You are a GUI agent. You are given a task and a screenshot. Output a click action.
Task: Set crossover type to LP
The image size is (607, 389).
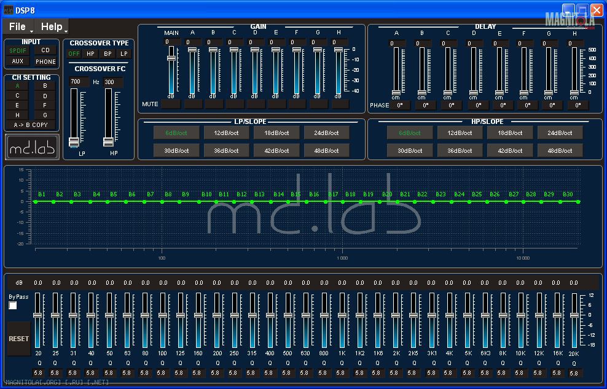pyautogui.click(x=124, y=54)
